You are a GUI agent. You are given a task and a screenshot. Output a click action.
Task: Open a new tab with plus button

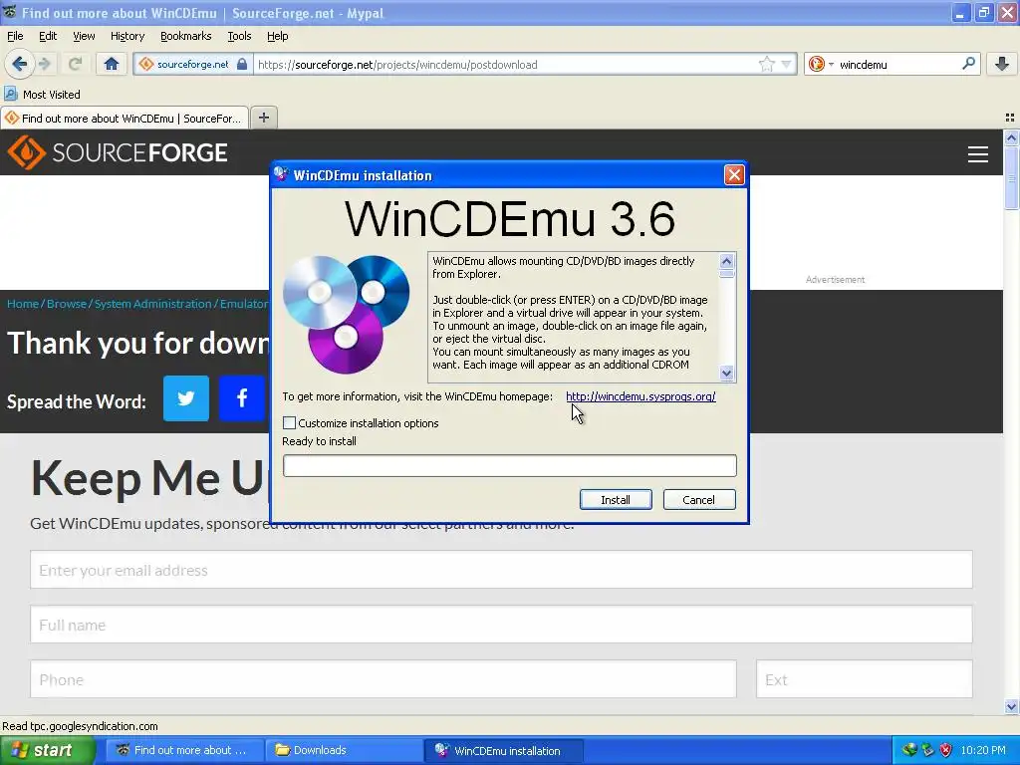click(263, 118)
